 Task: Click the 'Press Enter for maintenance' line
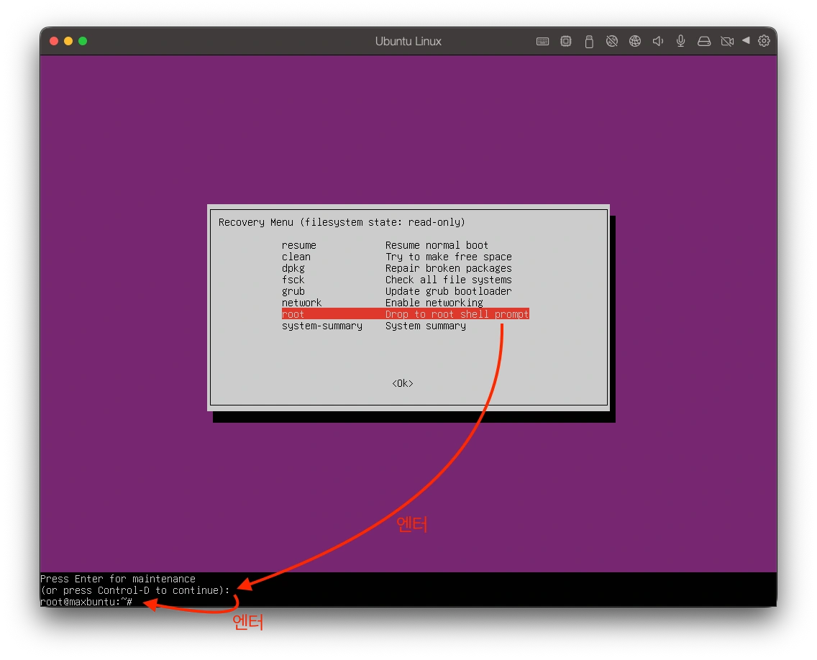click(118, 579)
